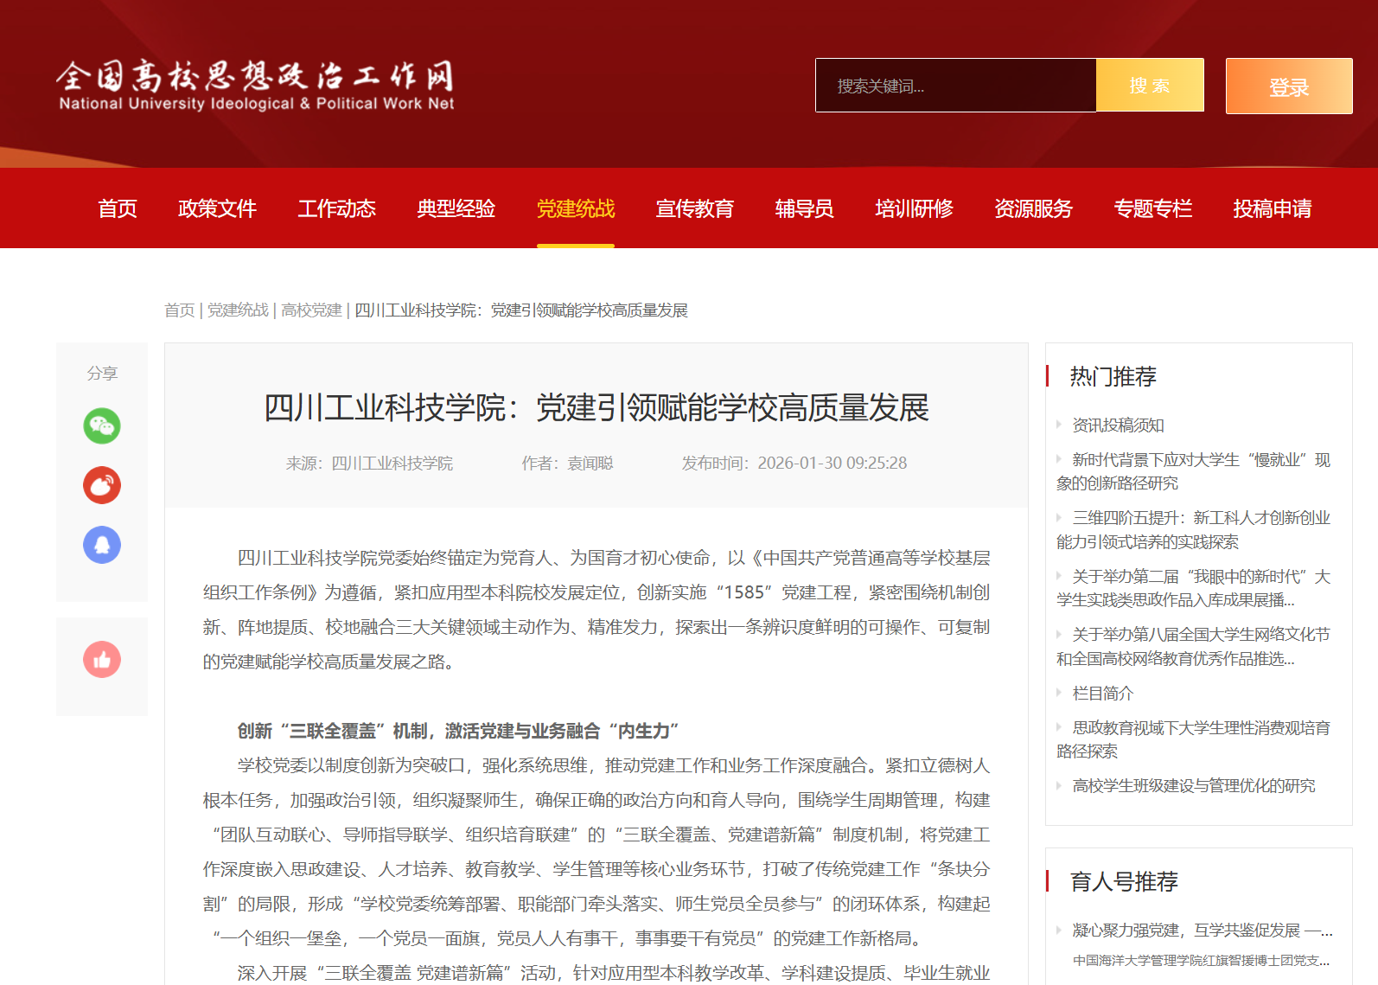The height and width of the screenshot is (985, 1378).
Task: Open 投稿申请 in the navigation bar
Action: point(1272,208)
